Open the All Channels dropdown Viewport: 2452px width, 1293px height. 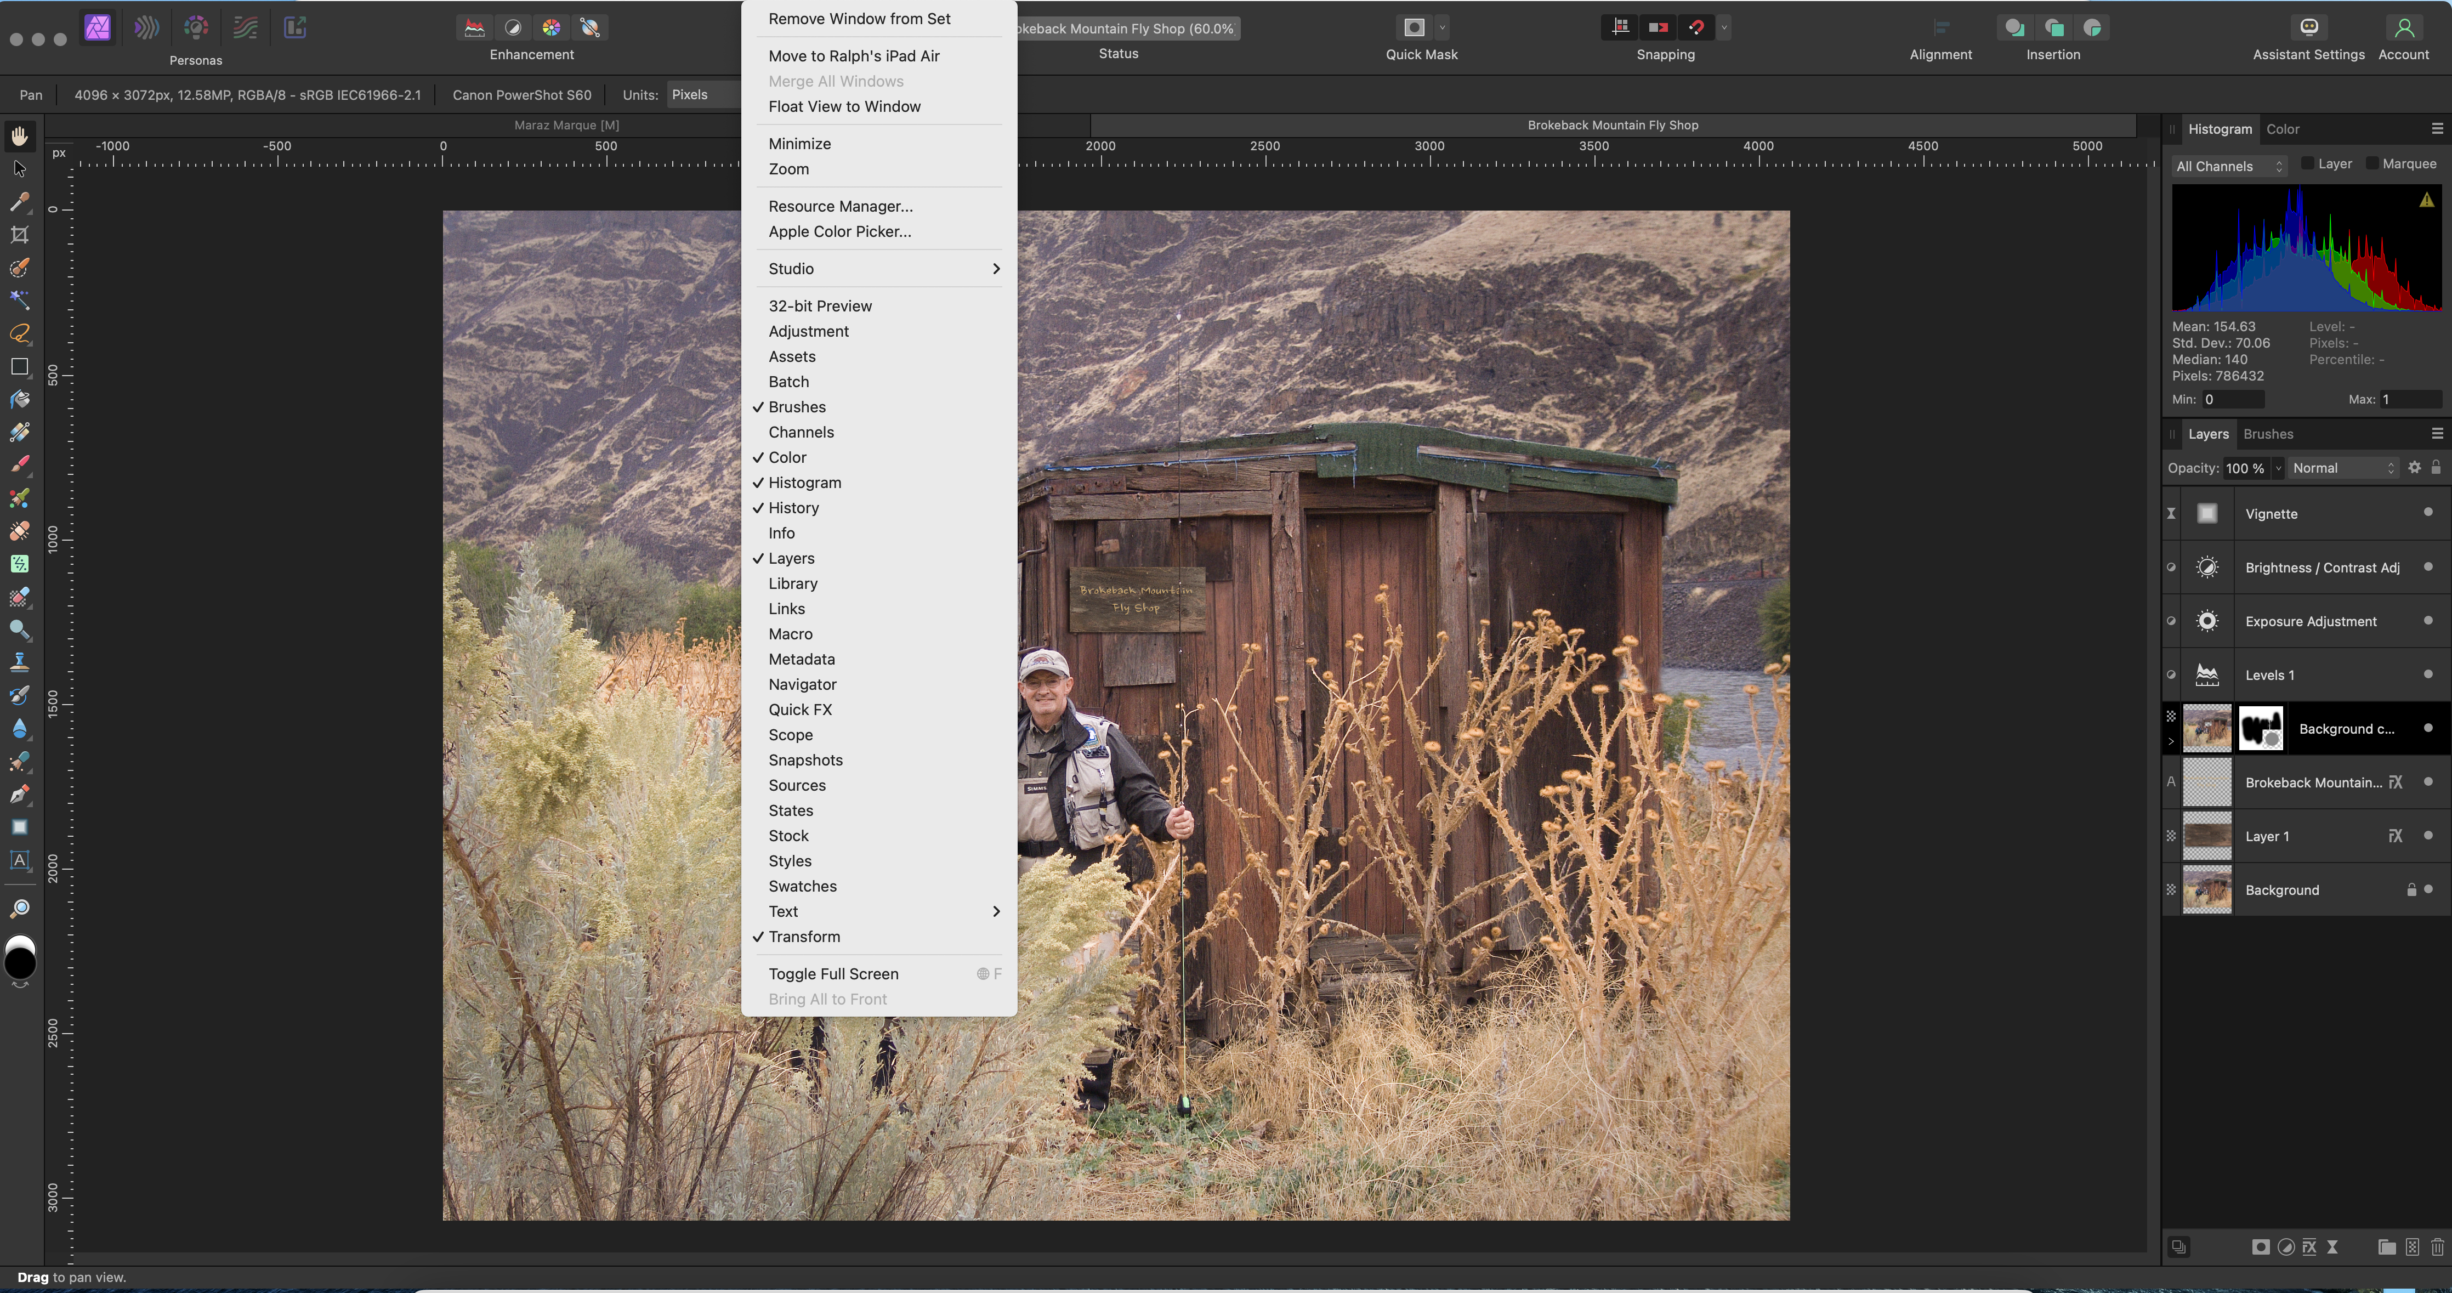tap(2228, 167)
